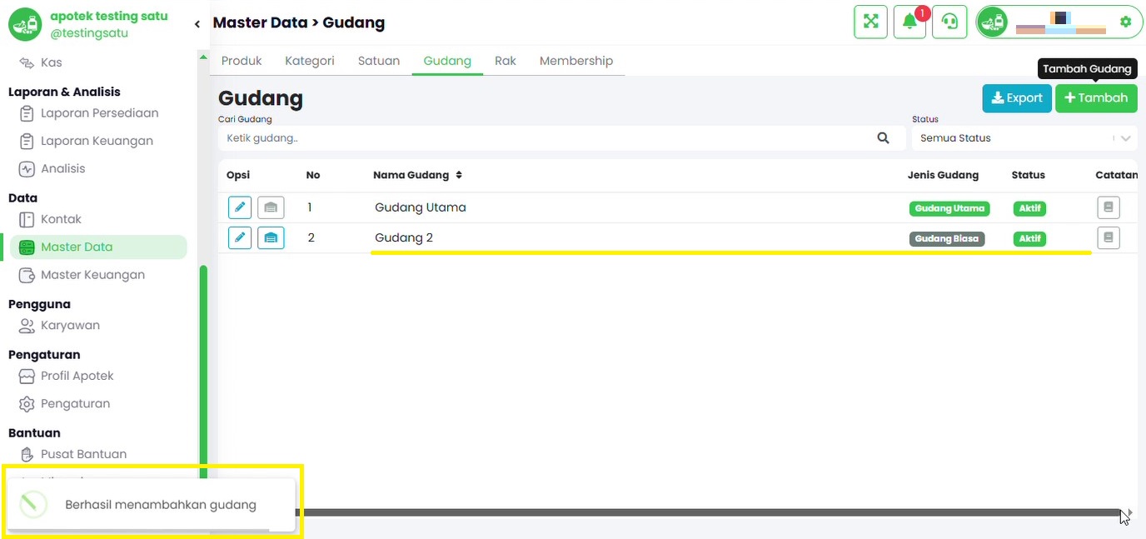Open notifications bell
This screenshot has width=1146, height=539.
point(909,22)
